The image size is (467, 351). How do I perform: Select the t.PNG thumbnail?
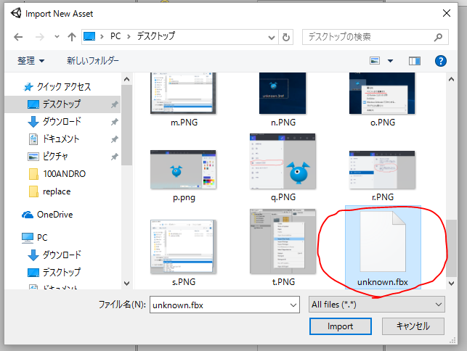click(x=283, y=241)
